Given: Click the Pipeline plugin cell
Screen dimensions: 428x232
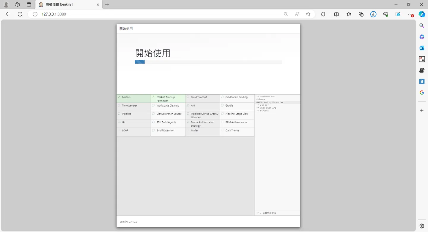Looking at the screenshot, I should click(134, 115).
